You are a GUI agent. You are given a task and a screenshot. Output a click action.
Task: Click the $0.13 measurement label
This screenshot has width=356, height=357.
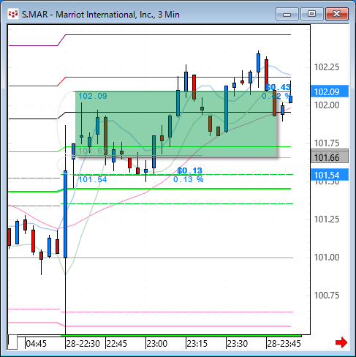(189, 170)
